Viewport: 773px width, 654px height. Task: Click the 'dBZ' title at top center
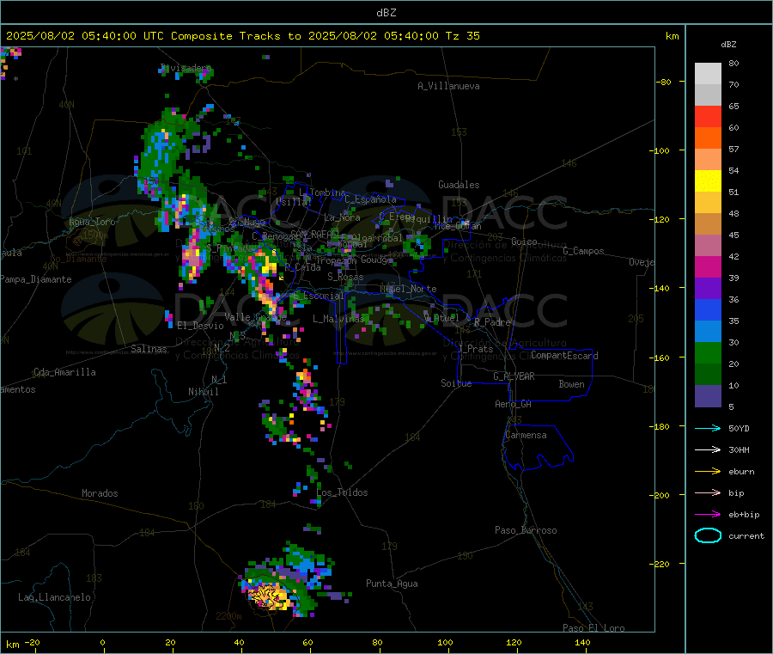pos(386,13)
